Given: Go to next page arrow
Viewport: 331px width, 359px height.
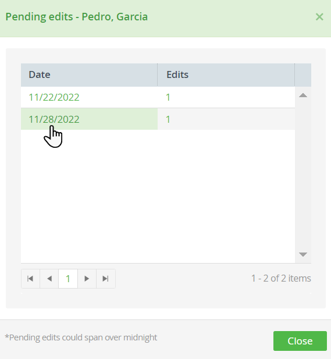Looking at the screenshot, I should (x=87, y=279).
